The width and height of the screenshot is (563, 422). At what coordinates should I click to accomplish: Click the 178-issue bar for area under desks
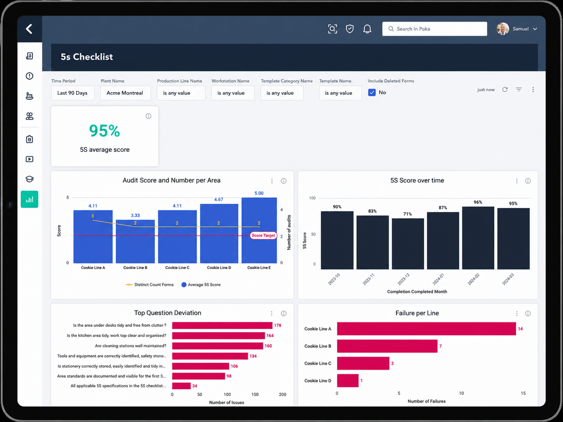pyautogui.click(x=222, y=326)
